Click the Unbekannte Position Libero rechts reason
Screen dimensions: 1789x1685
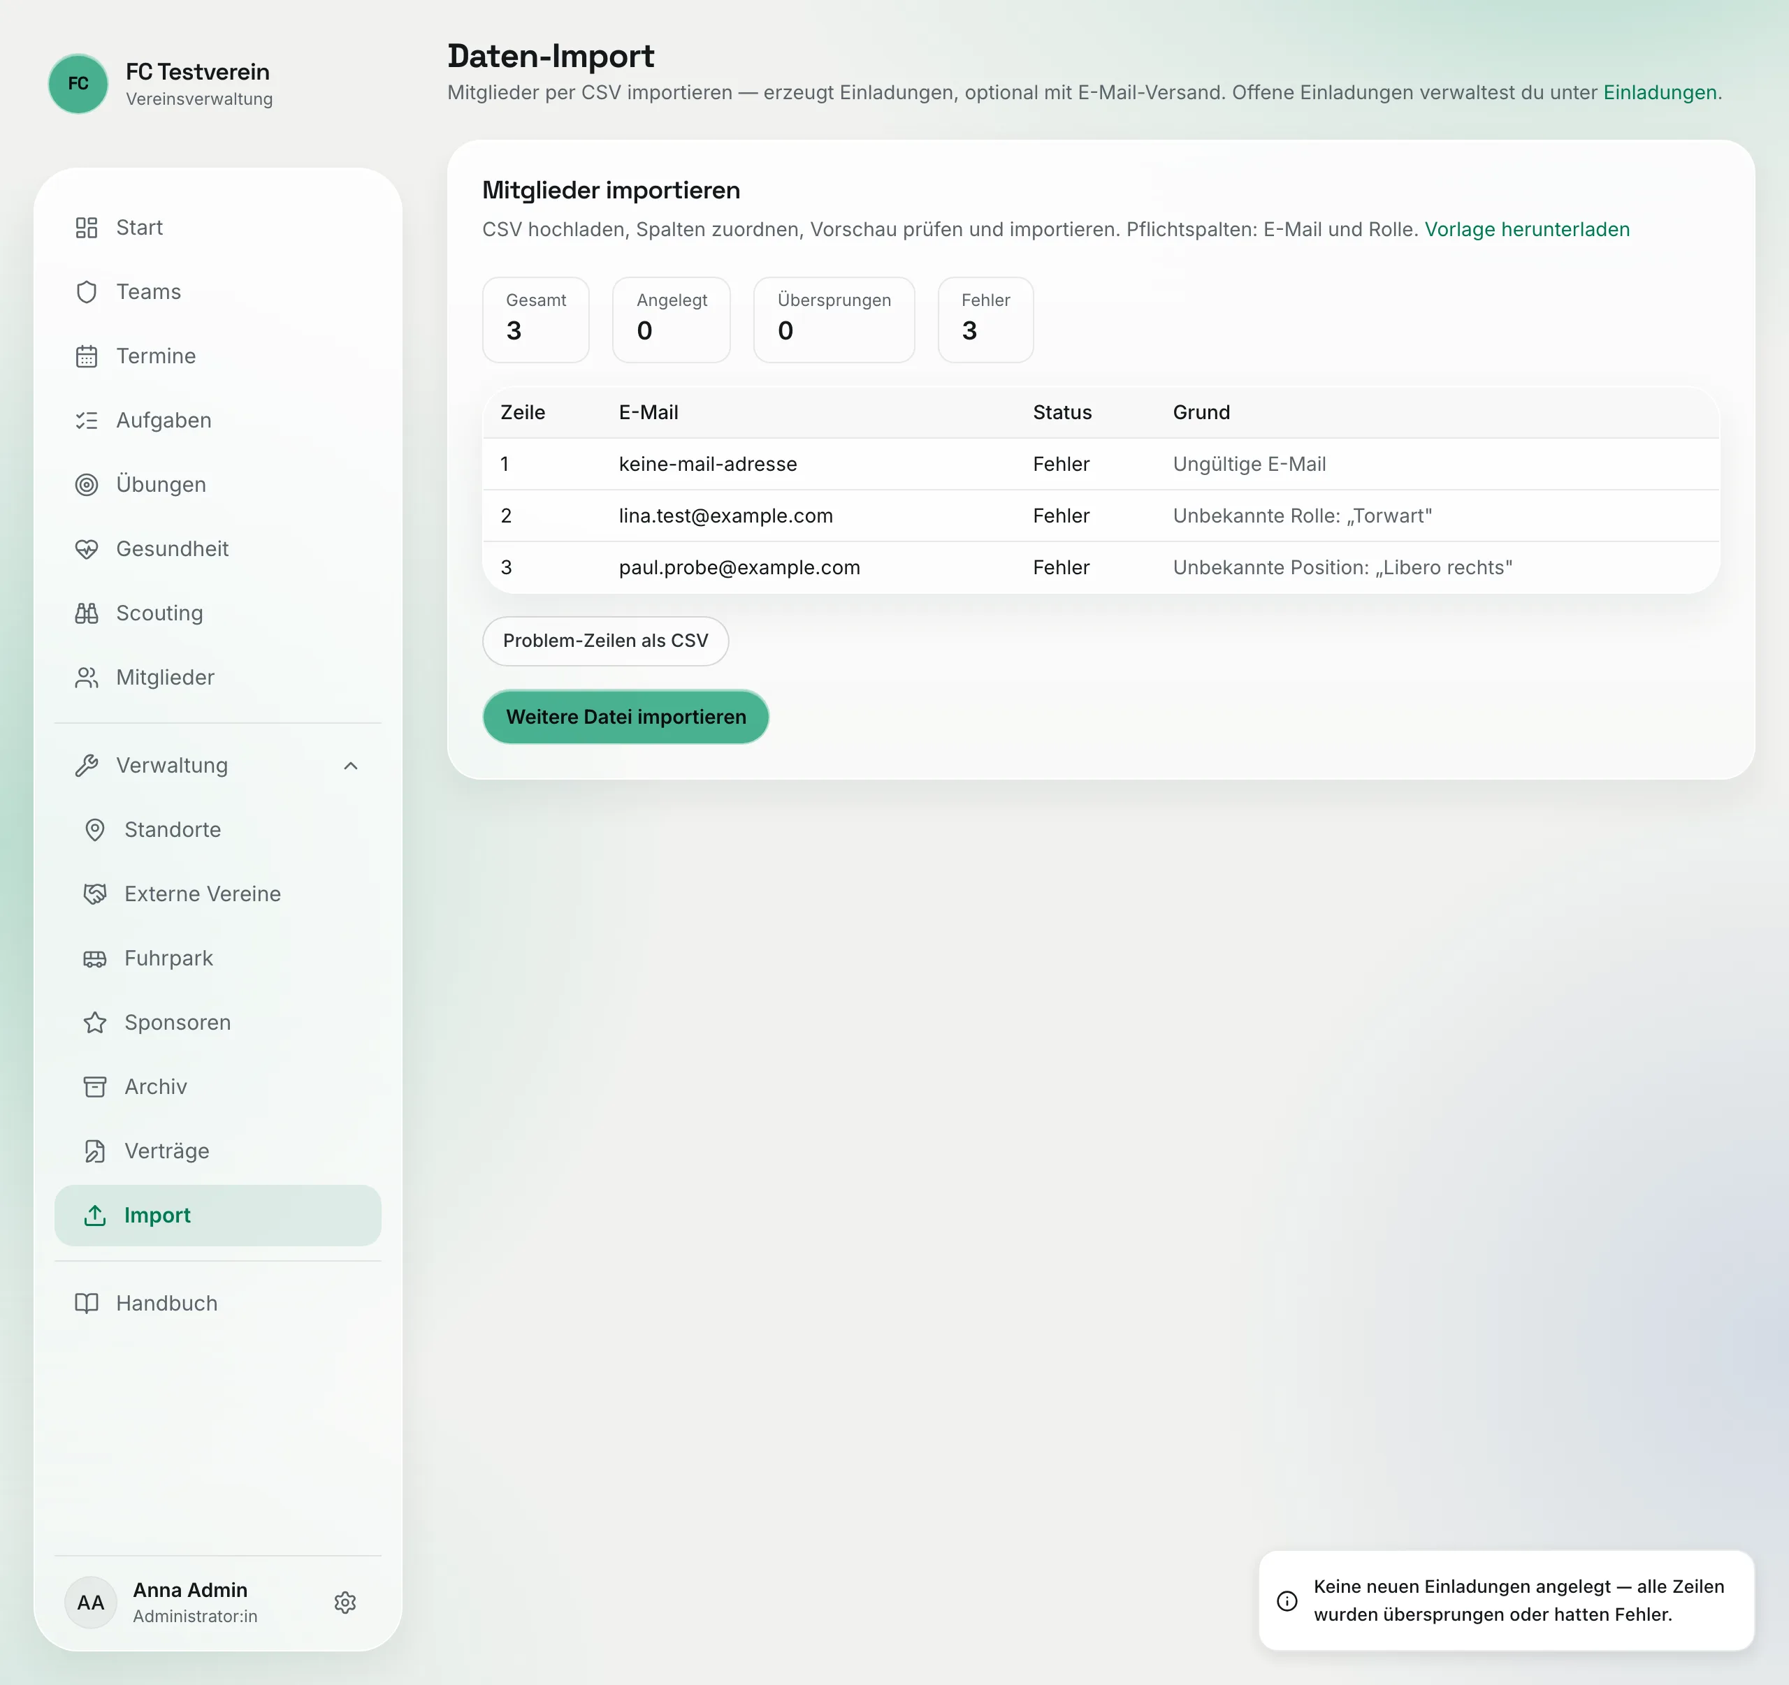[x=1342, y=568]
